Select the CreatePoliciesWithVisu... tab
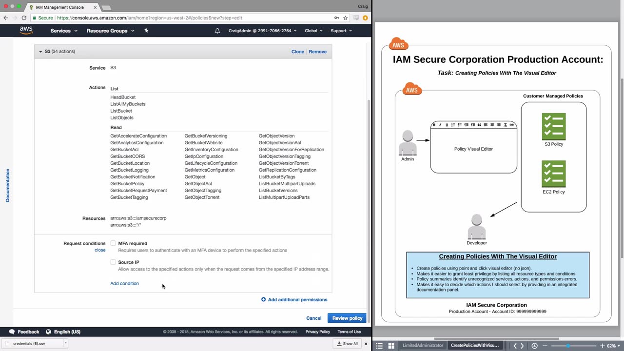This screenshot has width=624, height=351. point(475,346)
